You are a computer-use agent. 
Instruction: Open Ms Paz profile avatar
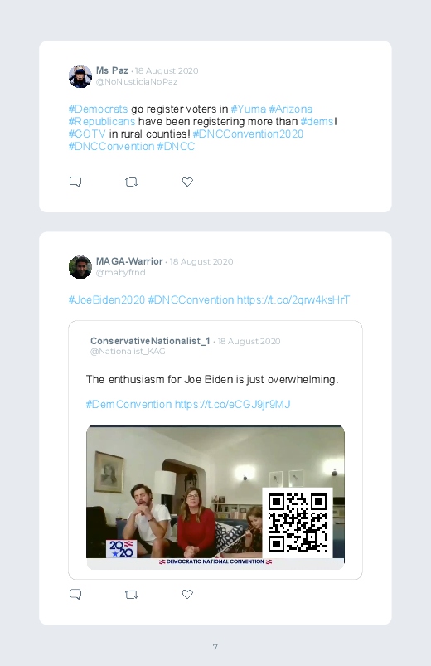coord(80,76)
